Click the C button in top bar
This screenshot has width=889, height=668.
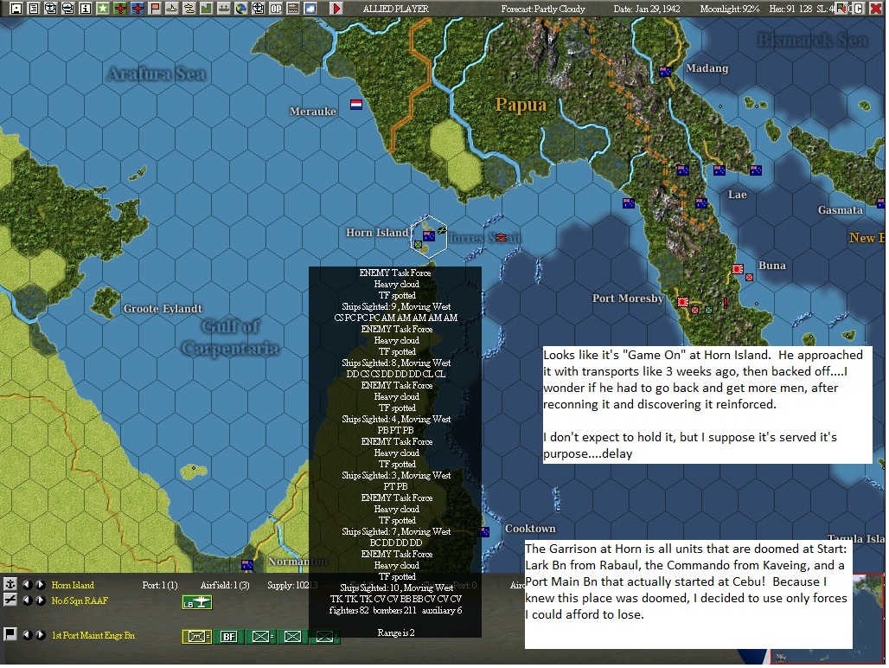859,8
